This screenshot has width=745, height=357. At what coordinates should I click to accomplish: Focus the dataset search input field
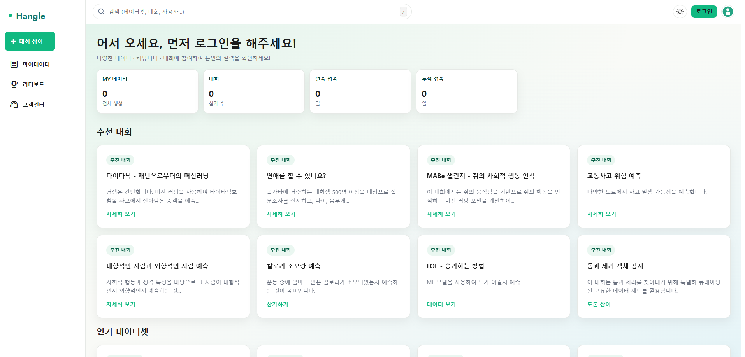[x=249, y=12]
